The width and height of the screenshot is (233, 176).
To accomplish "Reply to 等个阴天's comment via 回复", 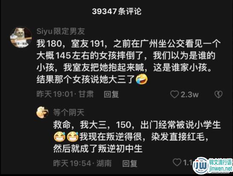I will coord(129,163).
